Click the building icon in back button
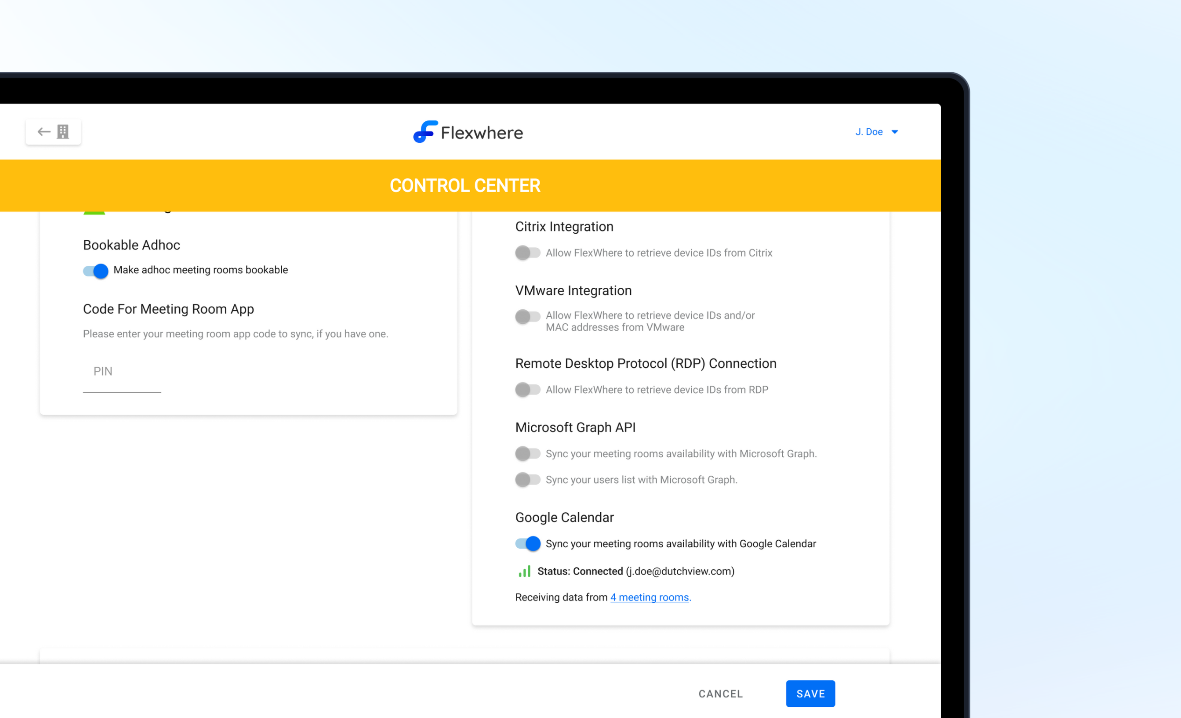 tap(63, 132)
